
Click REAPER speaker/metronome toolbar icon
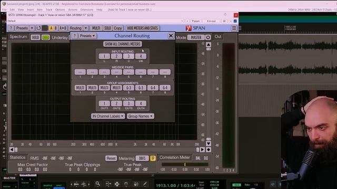[136, 184]
